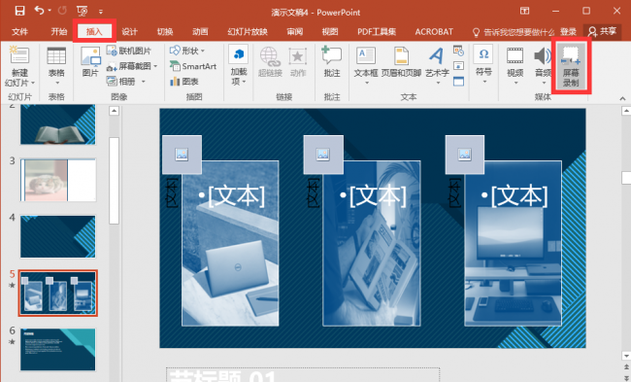Switch to the 动画 ribbon tab
Screen dimensions: 631x382
click(x=200, y=31)
